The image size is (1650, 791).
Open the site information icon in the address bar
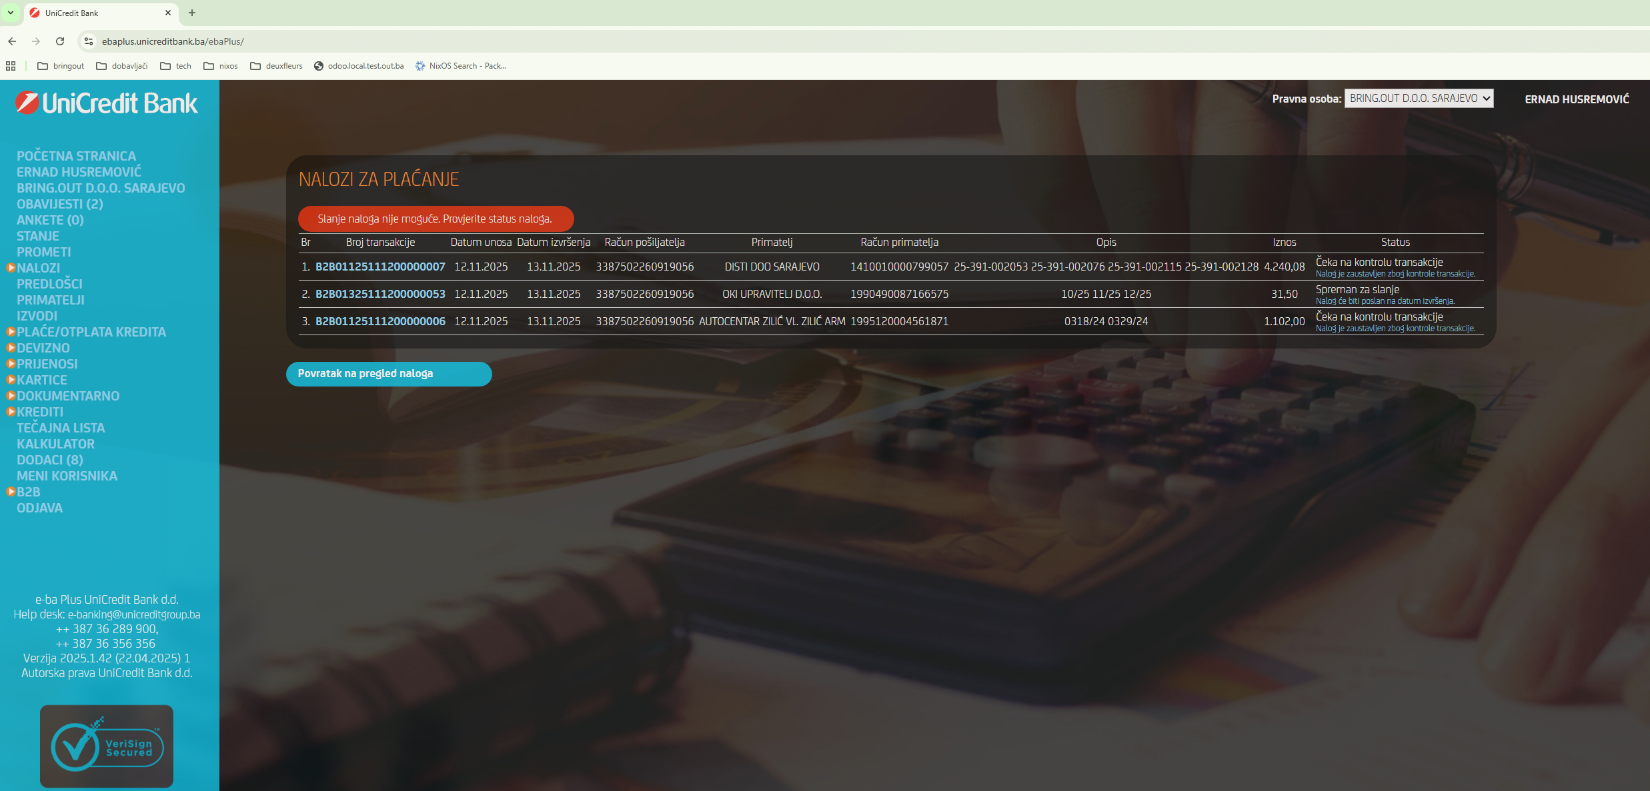point(88,41)
